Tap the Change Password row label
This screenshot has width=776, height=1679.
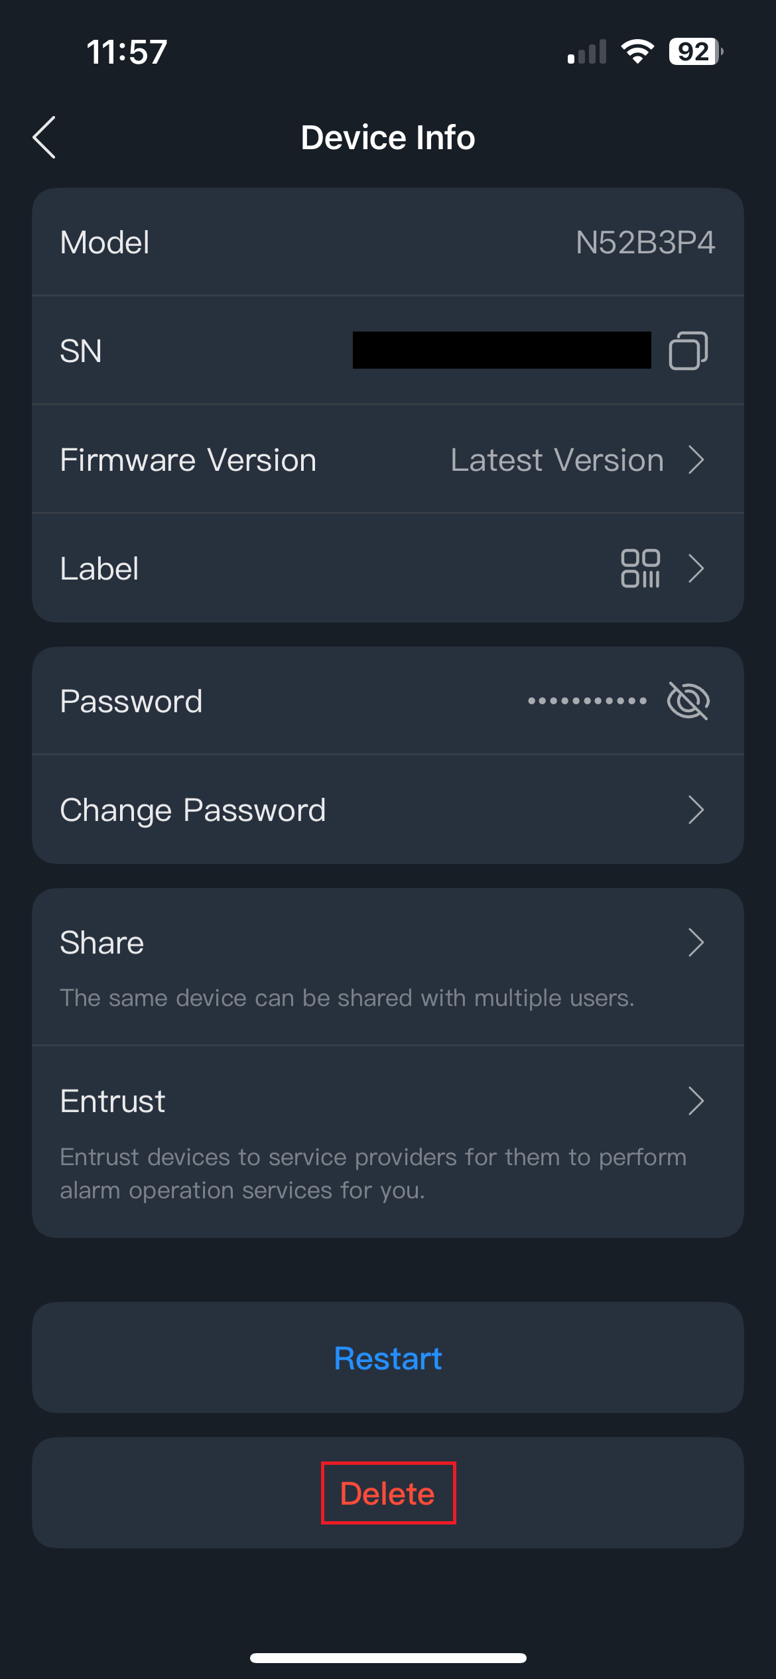click(193, 810)
